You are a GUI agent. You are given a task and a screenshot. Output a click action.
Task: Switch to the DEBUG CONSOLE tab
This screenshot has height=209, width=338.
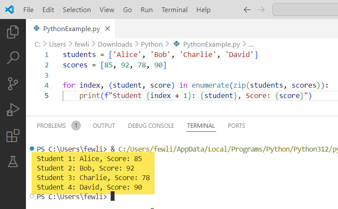point(151,126)
